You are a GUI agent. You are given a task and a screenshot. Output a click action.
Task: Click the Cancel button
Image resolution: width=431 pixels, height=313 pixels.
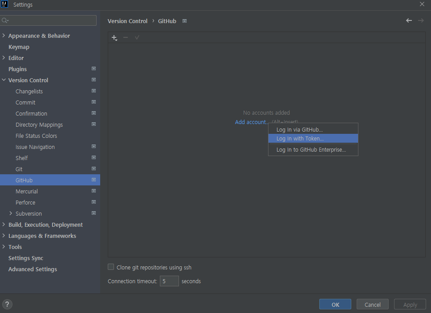click(373, 305)
